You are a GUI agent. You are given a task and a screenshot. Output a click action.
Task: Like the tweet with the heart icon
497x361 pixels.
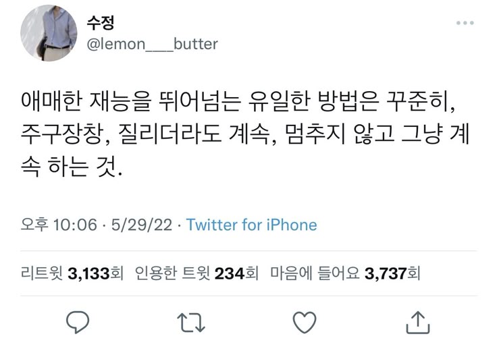(x=305, y=323)
